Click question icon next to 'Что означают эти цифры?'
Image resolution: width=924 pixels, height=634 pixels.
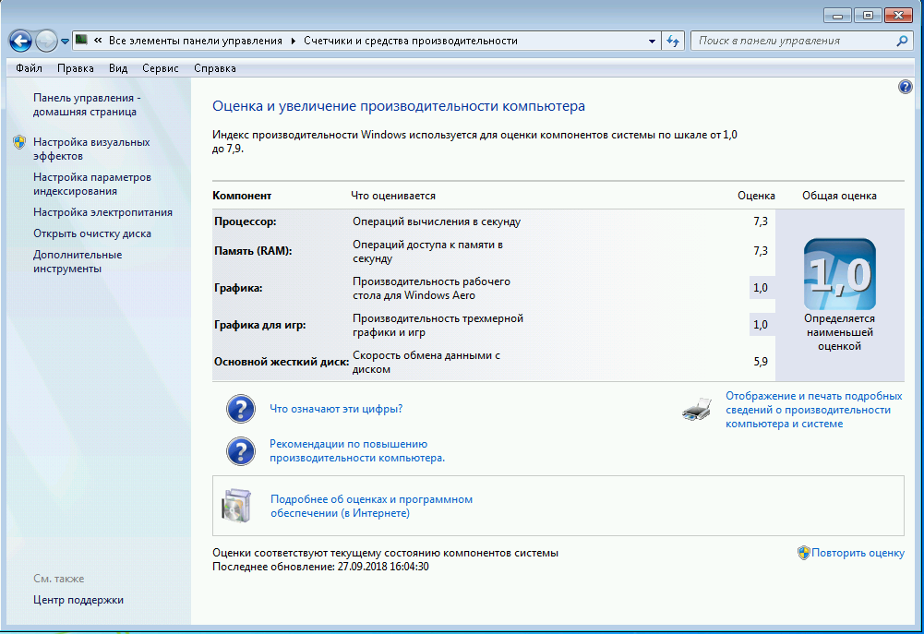tap(240, 409)
